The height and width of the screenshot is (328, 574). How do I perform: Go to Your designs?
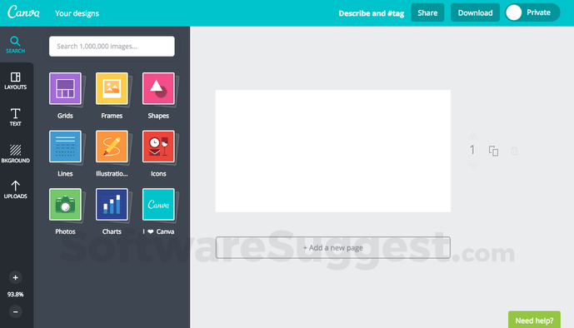pyautogui.click(x=77, y=13)
